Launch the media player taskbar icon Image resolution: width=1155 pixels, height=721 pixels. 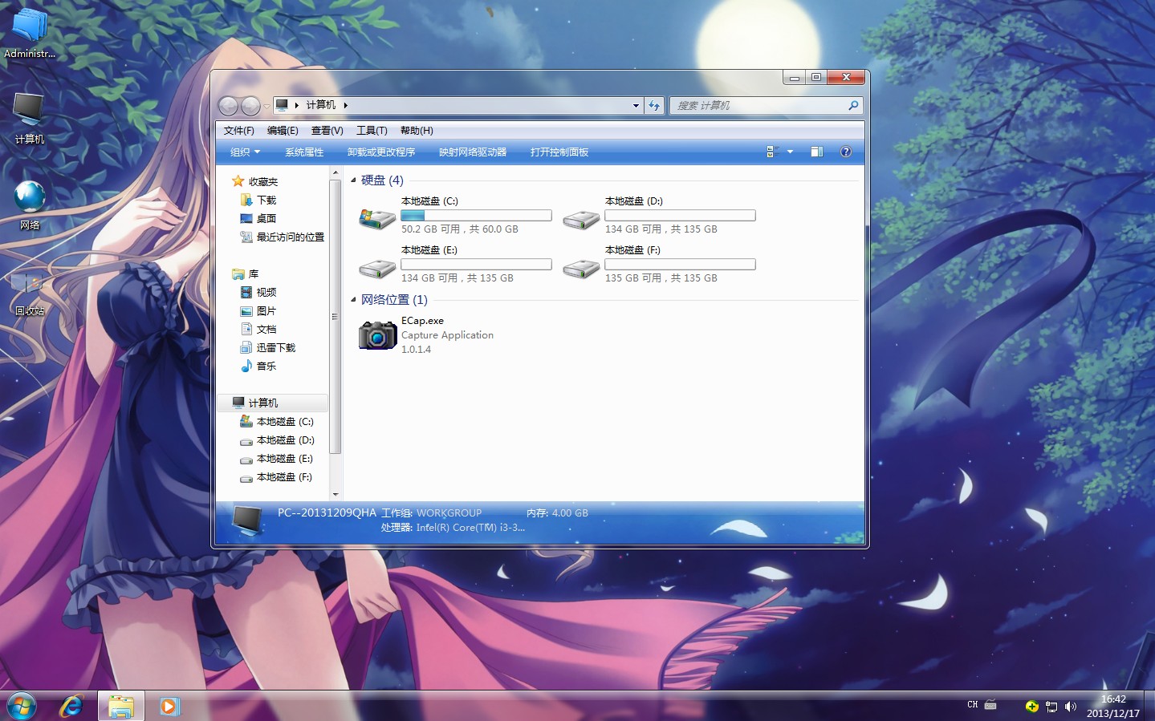tap(169, 706)
